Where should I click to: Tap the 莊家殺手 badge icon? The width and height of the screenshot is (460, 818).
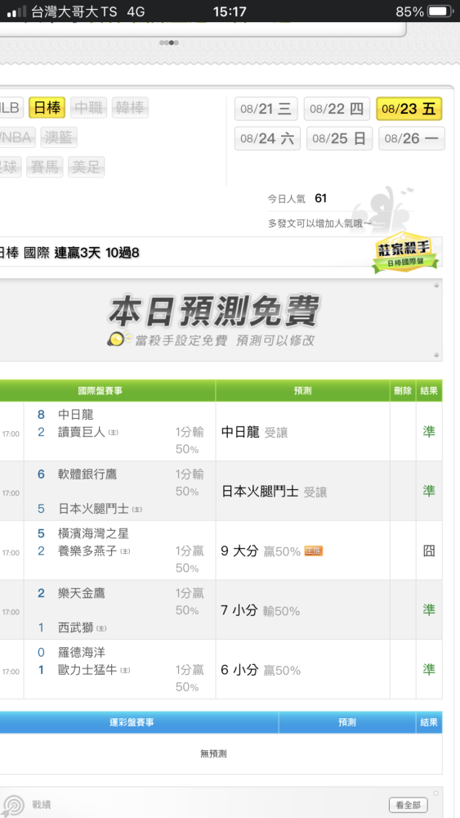coord(404,253)
